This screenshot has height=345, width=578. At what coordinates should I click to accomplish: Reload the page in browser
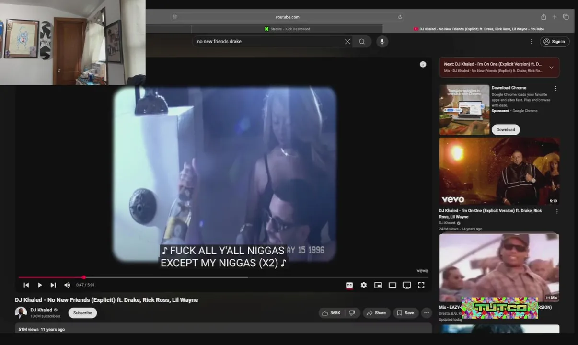[x=400, y=17]
